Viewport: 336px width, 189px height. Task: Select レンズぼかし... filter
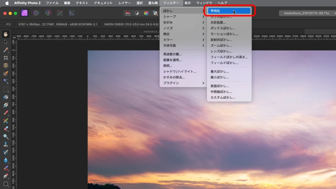[221, 51]
